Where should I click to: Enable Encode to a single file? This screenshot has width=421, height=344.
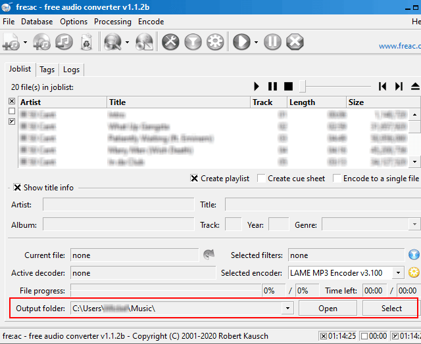click(x=337, y=179)
